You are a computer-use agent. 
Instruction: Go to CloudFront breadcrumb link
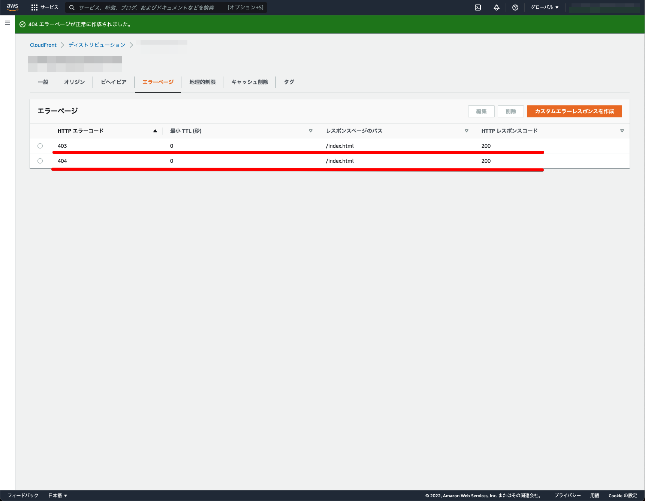(x=43, y=45)
